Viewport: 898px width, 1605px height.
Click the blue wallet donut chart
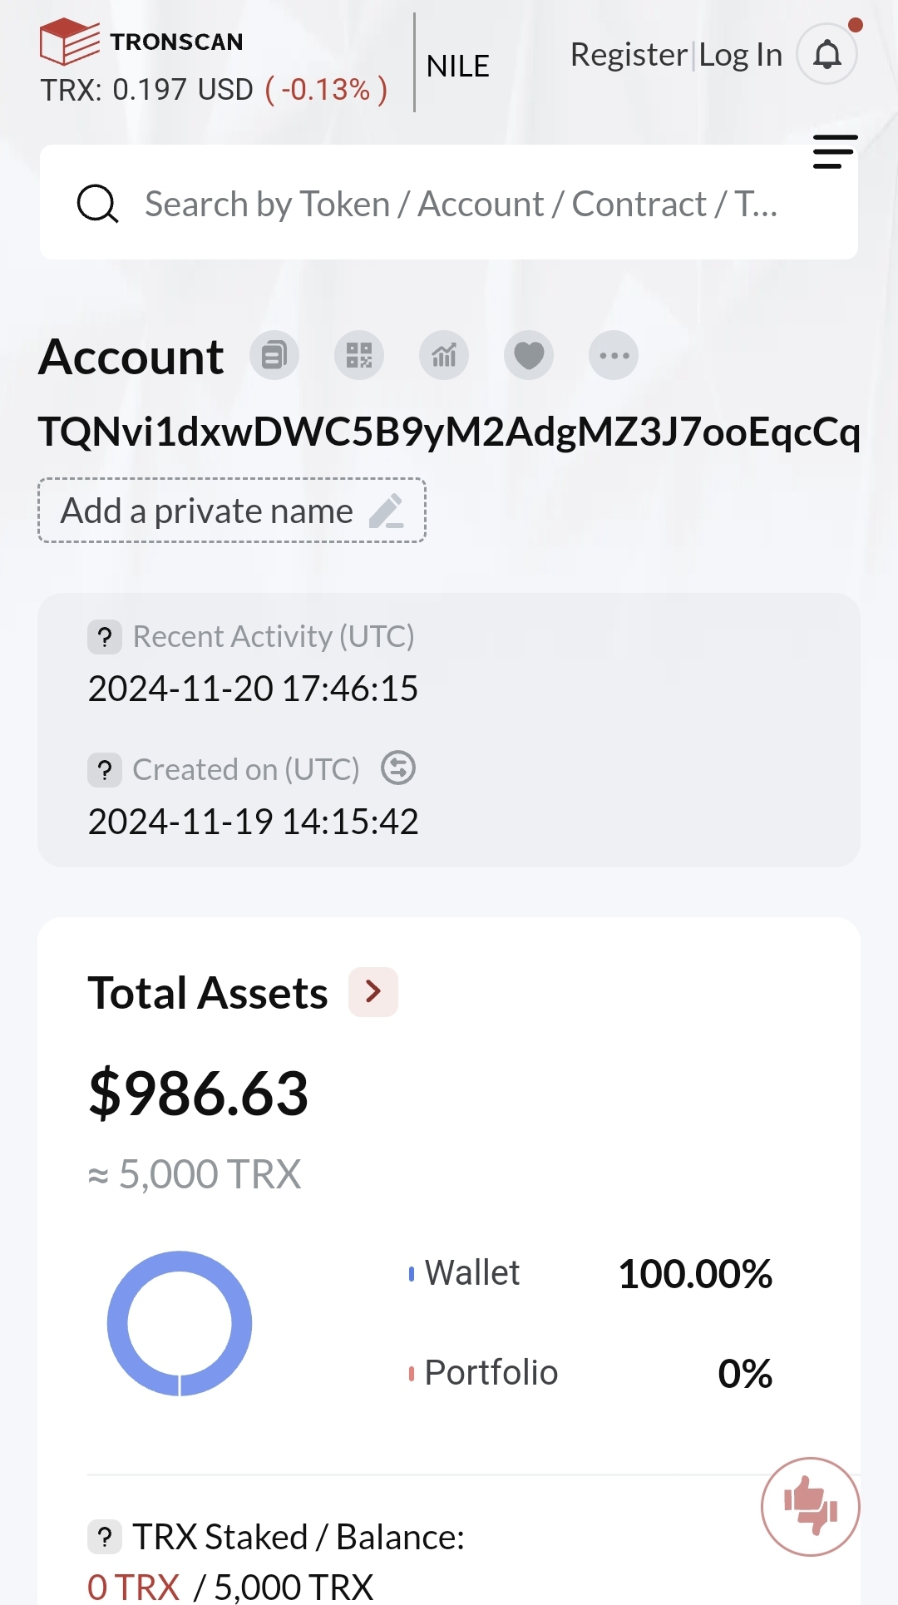[180, 1323]
